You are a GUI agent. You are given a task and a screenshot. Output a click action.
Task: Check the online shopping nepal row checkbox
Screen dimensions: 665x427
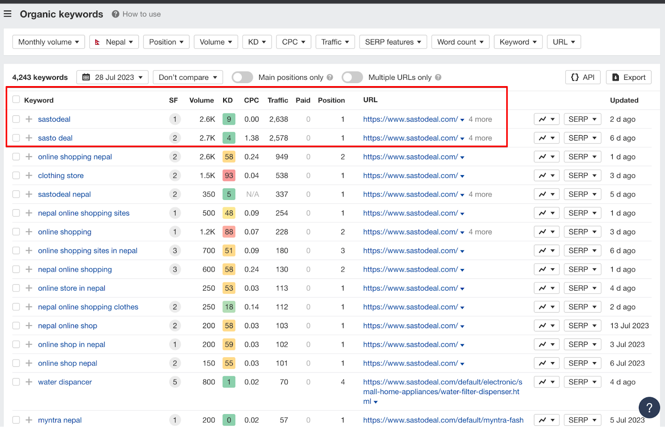pyautogui.click(x=16, y=157)
